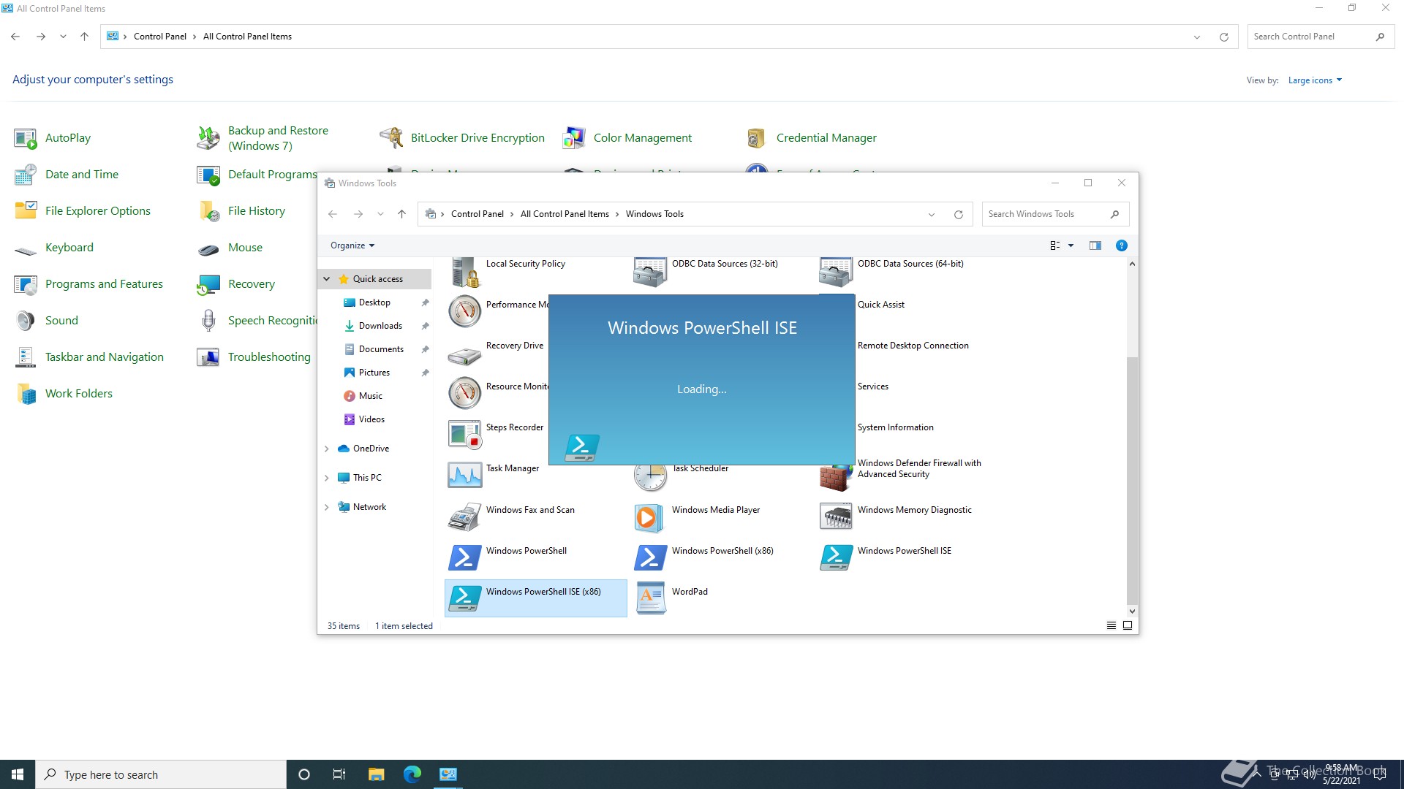Image resolution: width=1404 pixels, height=789 pixels.
Task: Open the View by Large icons dropdown
Action: [1315, 80]
